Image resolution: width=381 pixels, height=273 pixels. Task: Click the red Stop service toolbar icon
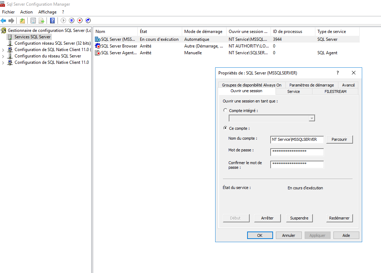click(x=80, y=21)
